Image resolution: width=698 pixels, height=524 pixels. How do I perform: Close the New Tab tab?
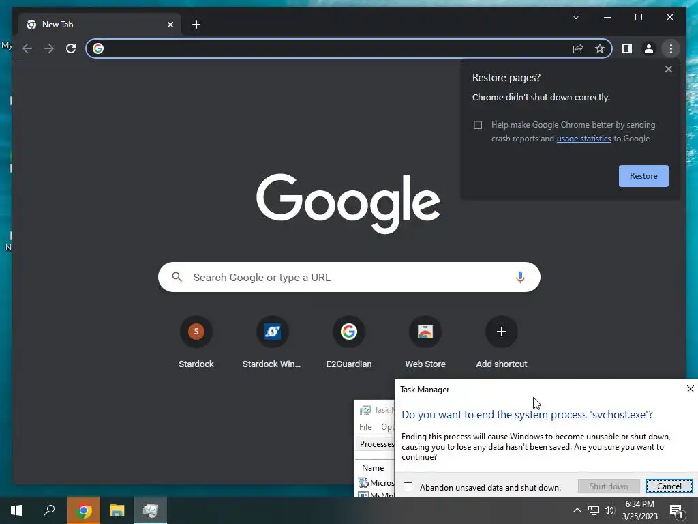[170, 25]
